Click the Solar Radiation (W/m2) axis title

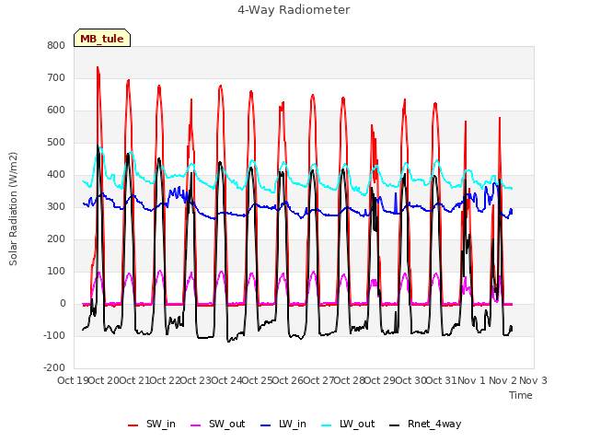[x=13, y=209]
